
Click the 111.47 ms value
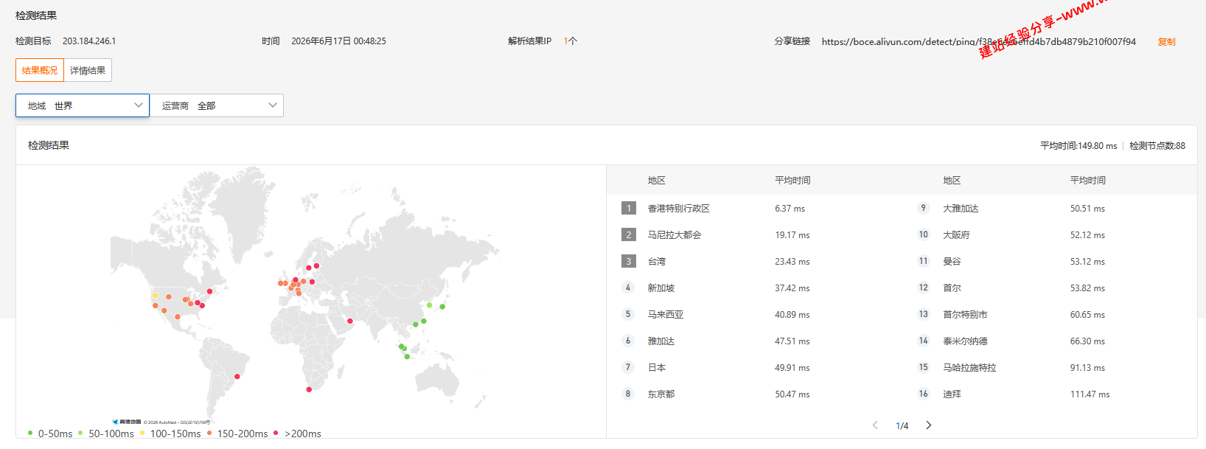pyautogui.click(x=1090, y=394)
